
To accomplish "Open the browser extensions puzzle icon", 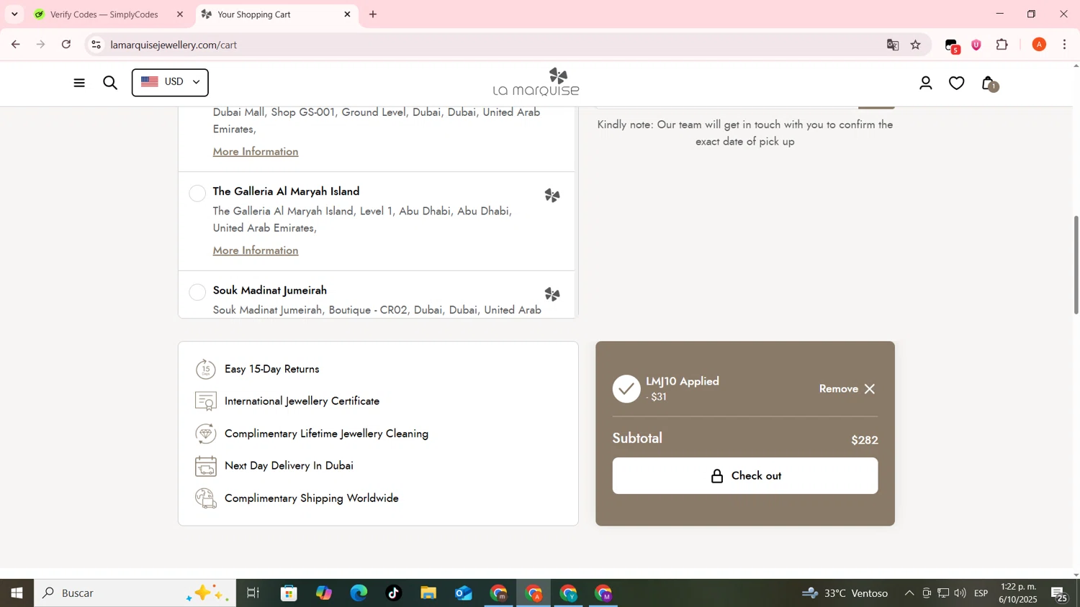I will coord(1002,45).
